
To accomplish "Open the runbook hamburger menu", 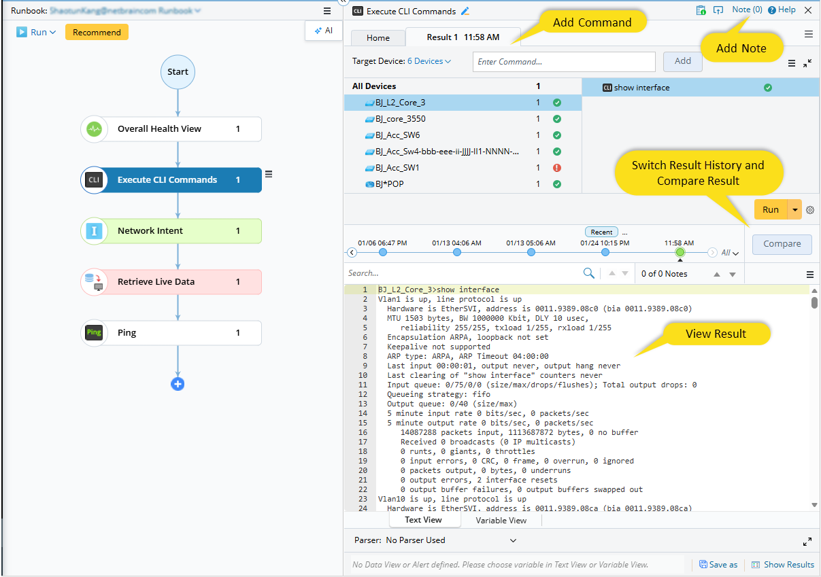I will tap(327, 11).
